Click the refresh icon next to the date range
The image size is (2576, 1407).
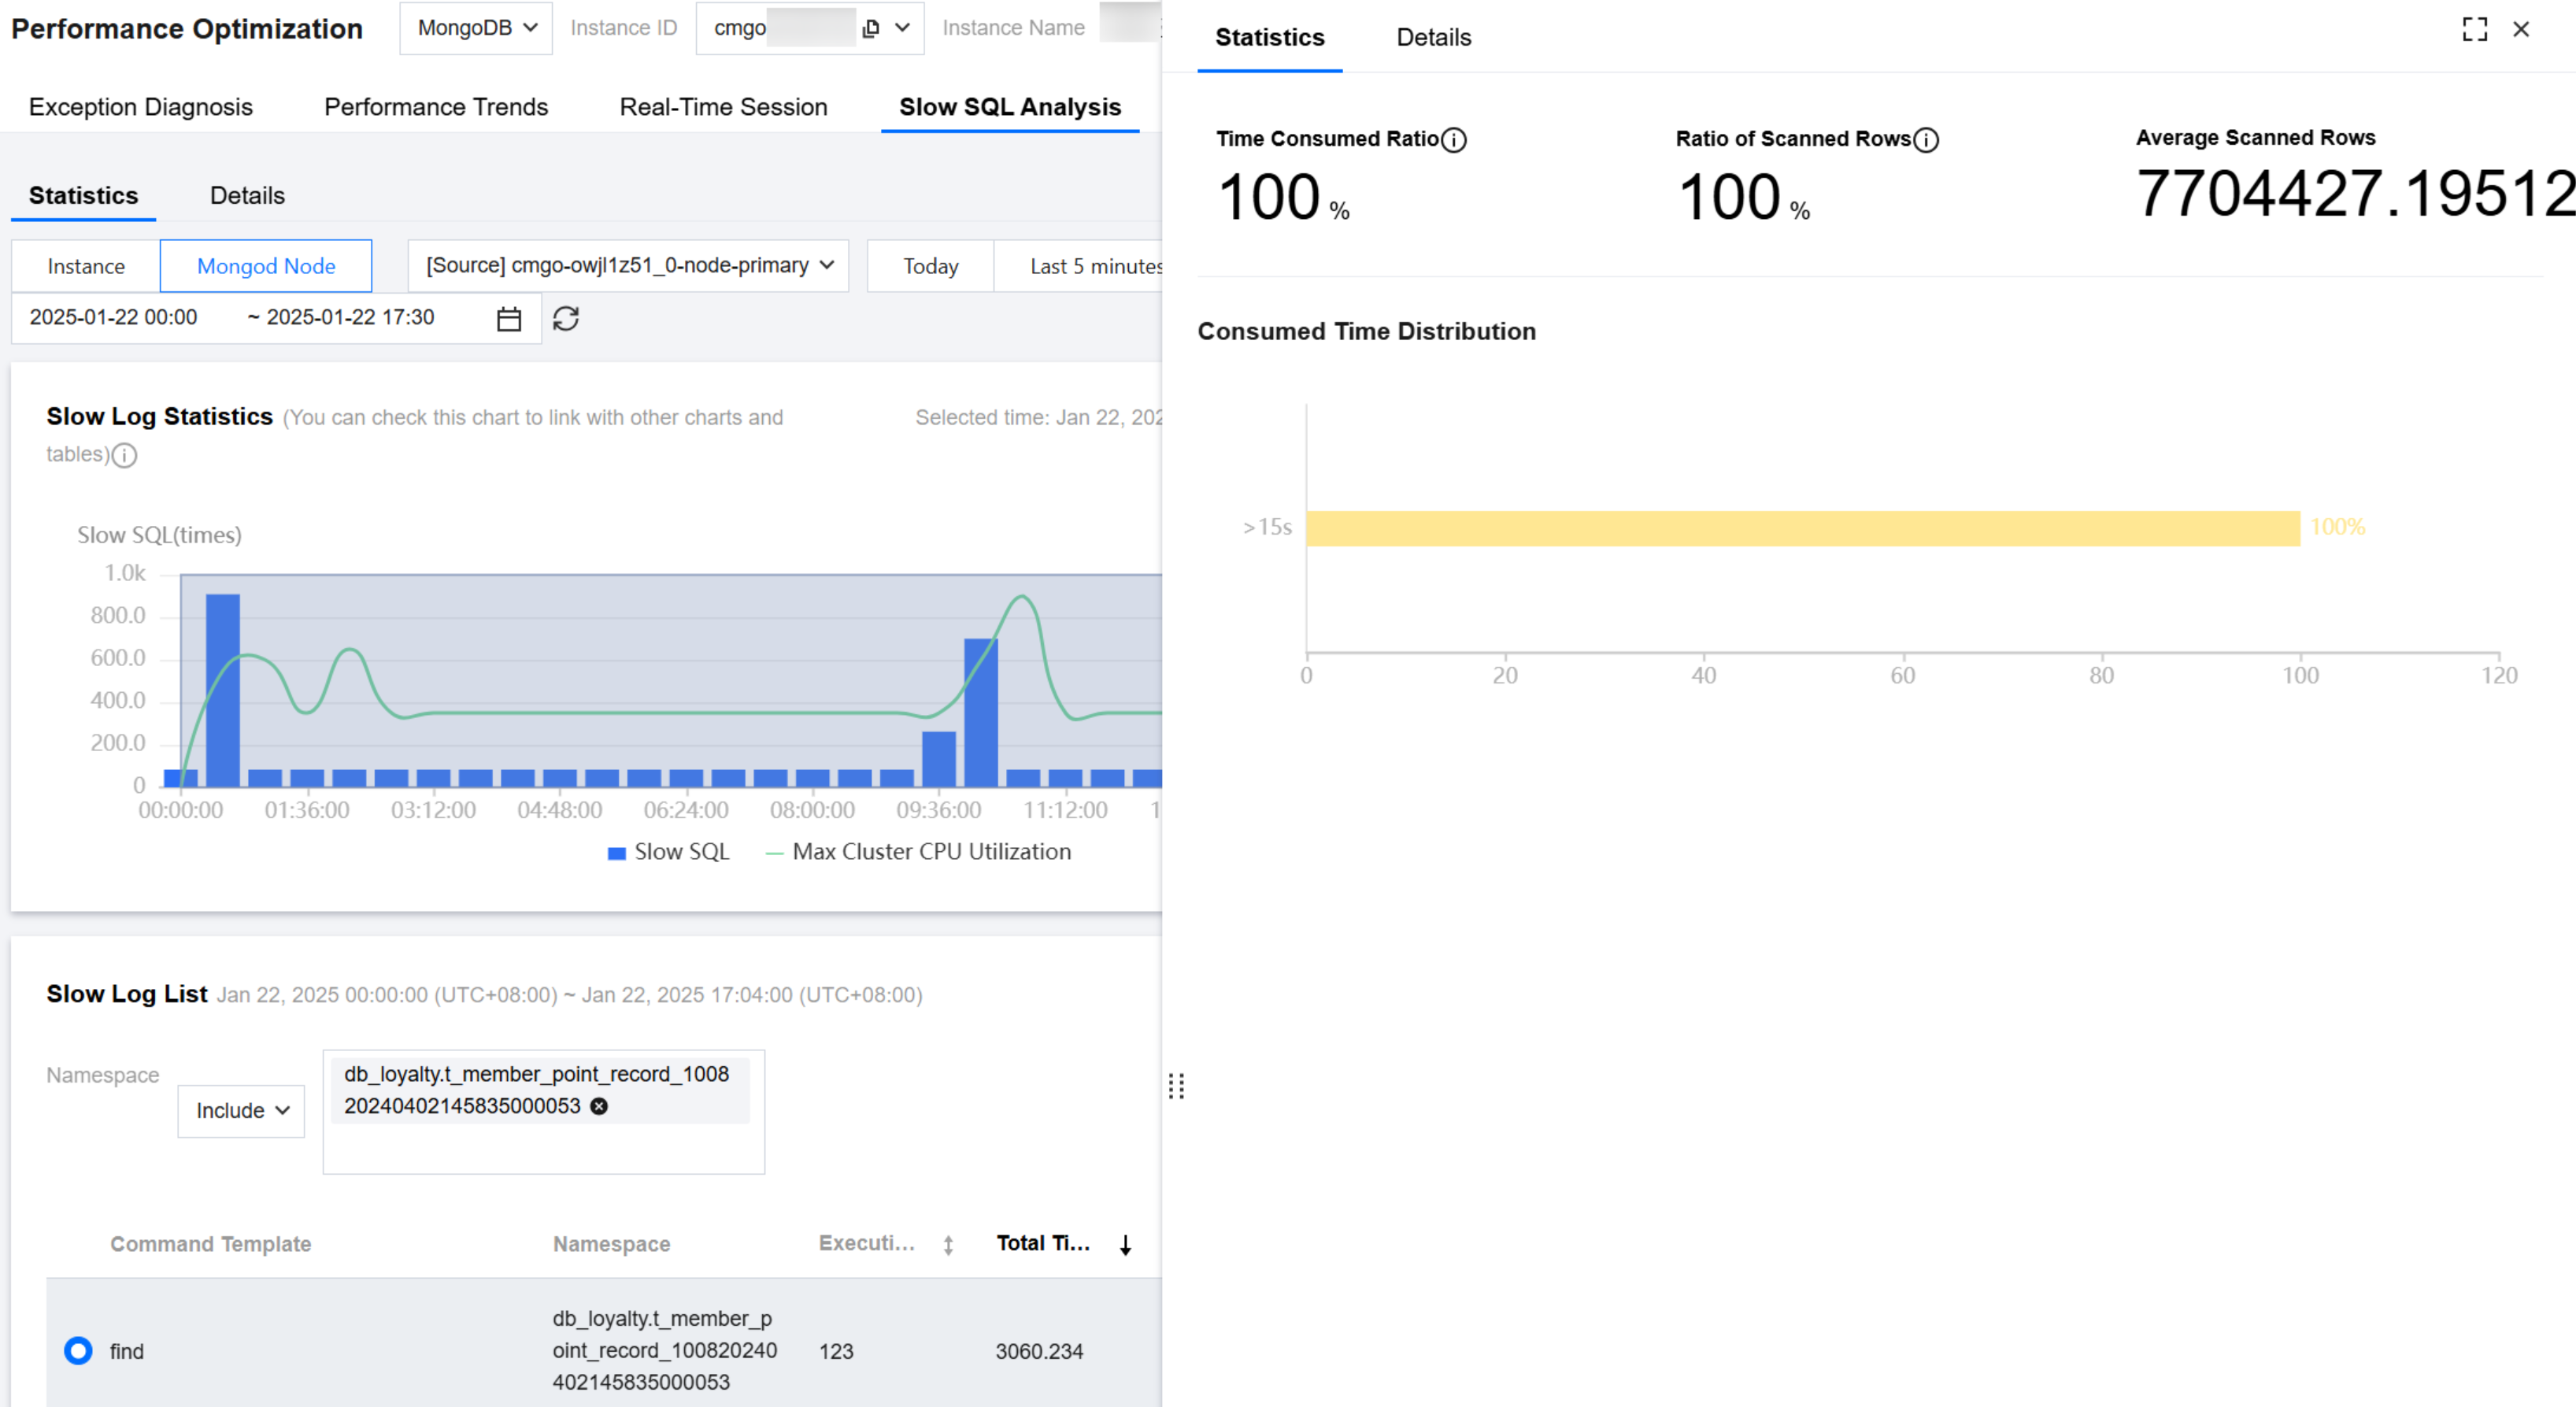pos(566,319)
